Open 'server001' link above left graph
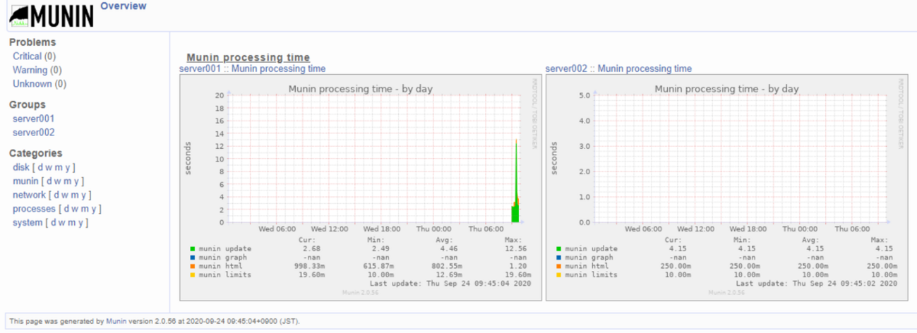This screenshot has height=333, width=917. click(x=200, y=68)
